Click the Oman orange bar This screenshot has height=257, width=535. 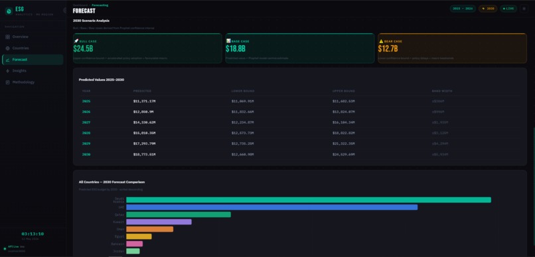click(150, 229)
